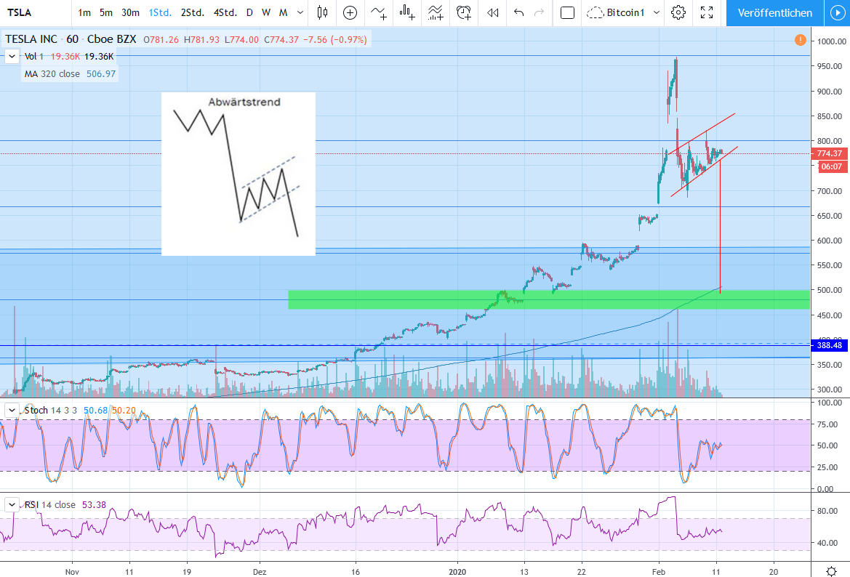Click the TESLA INC chart title legend
Image resolution: width=850 pixels, height=577 pixels.
(x=71, y=39)
